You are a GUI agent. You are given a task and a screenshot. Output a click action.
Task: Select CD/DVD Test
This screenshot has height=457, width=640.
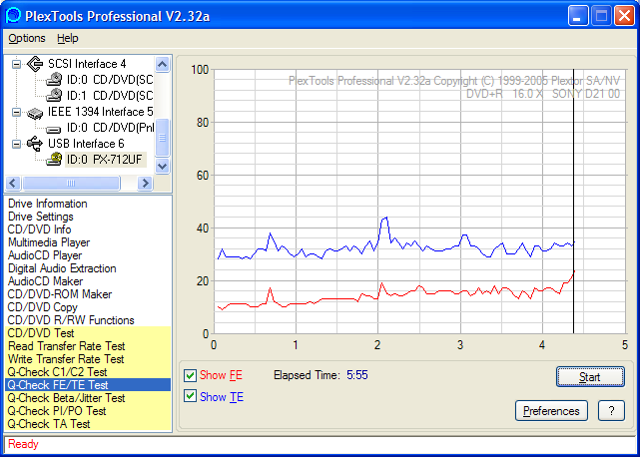click(x=88, y=333)
